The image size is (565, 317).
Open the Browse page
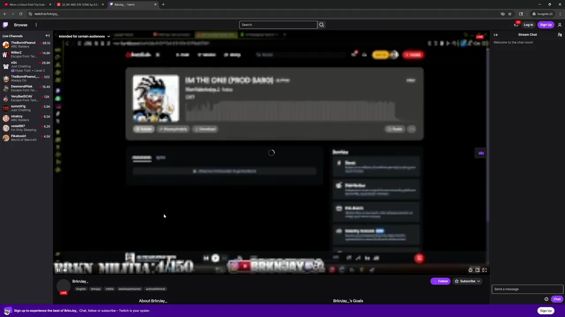(20, 25)
